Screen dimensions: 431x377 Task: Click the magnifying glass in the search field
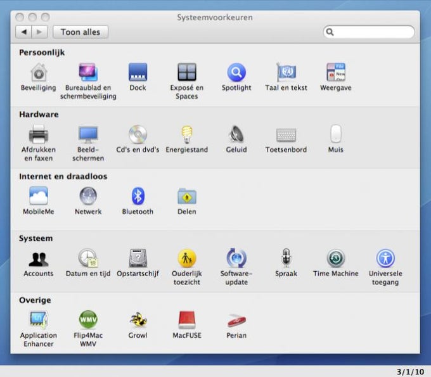pos(330,32)
